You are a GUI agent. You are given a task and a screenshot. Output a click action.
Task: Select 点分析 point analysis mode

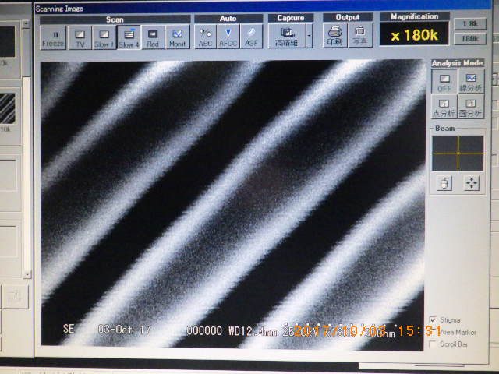tap(444, 108)
